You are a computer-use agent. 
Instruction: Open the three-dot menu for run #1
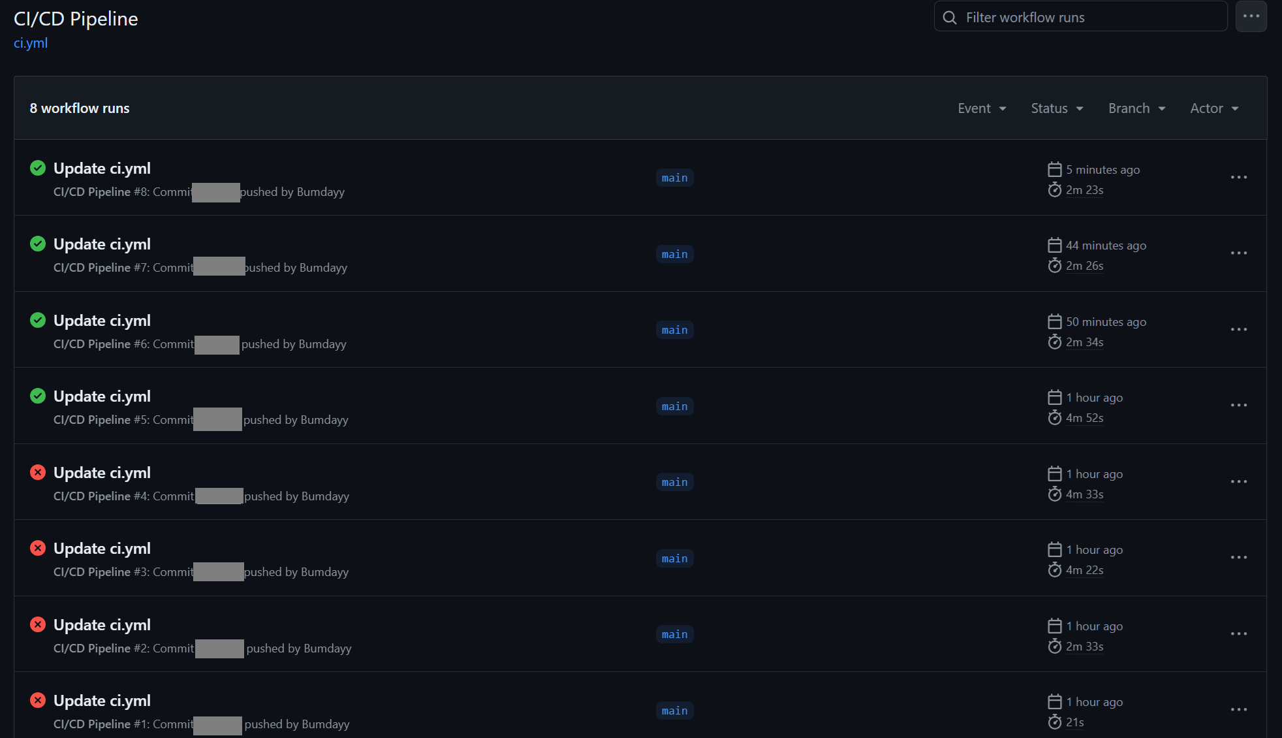click(x=1238, y=709)
